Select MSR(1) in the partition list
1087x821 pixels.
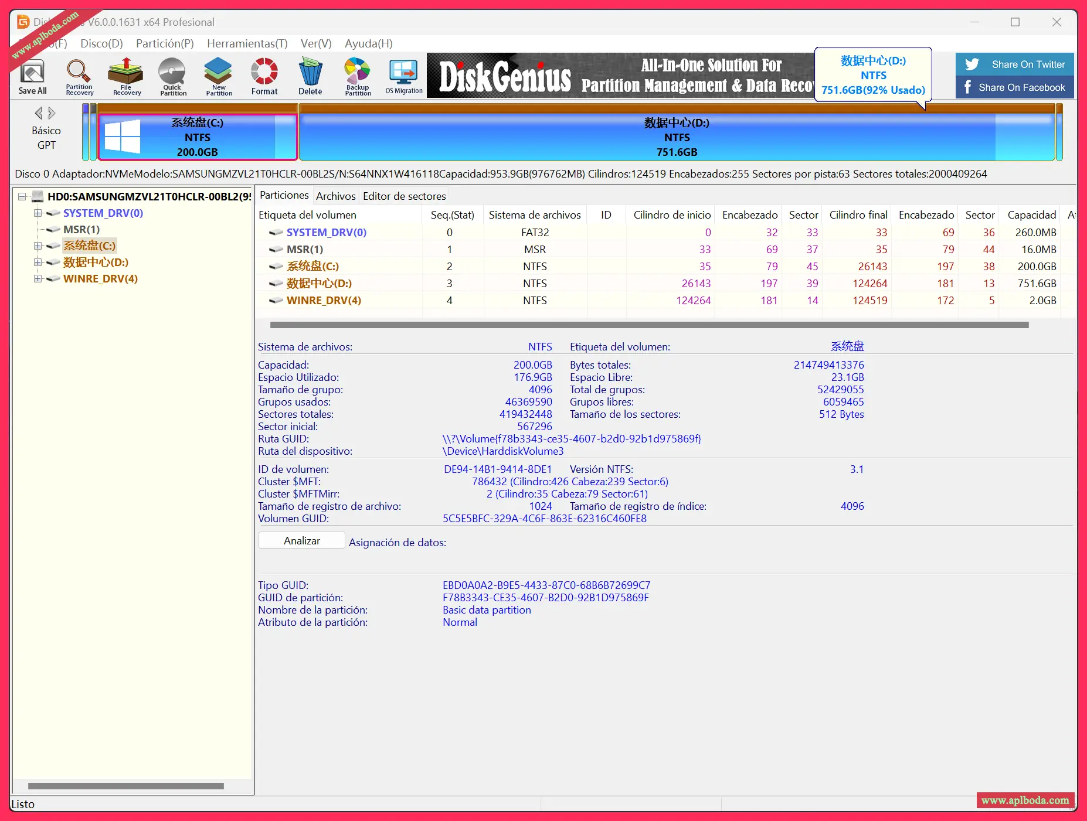pyautogui.click(x=304, y=249)
